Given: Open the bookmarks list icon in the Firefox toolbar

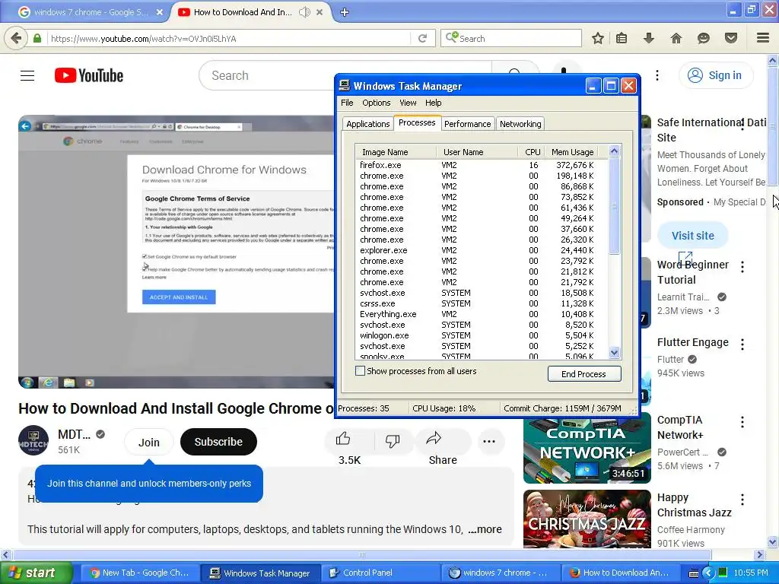Looking at the screenshot, I should [622, 38].
